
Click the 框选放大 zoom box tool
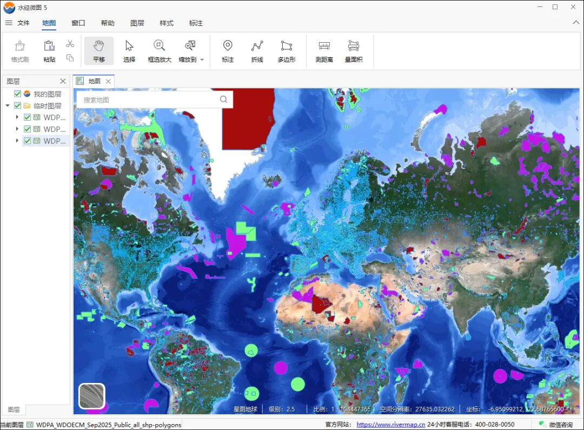[x=160, y=51]
